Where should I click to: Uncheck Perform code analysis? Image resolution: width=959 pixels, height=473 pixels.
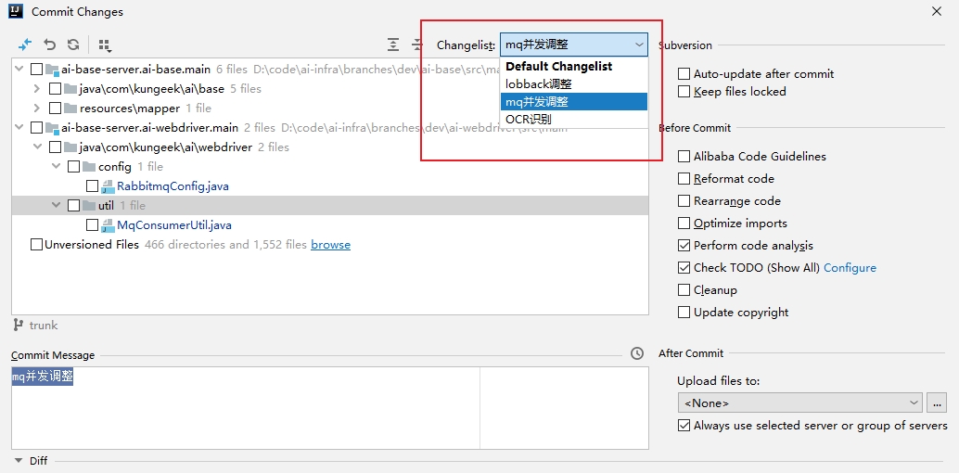(684, 246)
